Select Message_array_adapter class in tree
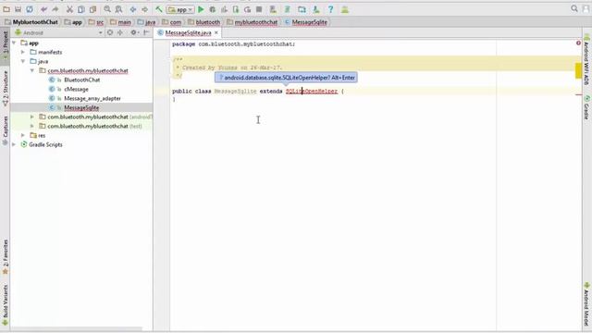Image resolution: width=592 pixels, height=333 pixels. pos(92,99)
